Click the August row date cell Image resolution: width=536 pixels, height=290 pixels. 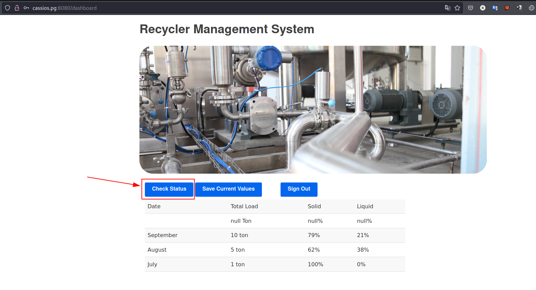[x=157, y=250]
